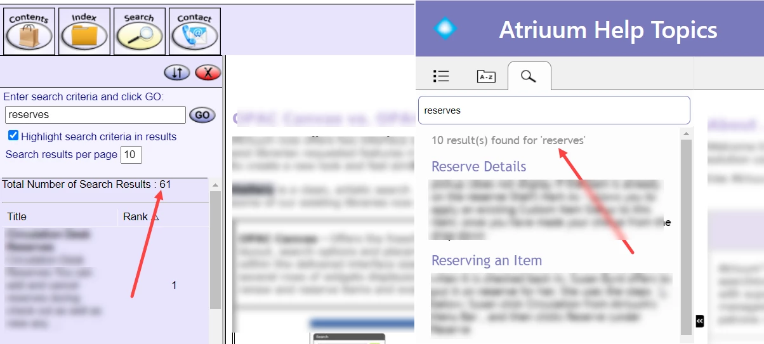Click the scroll up arrow in results list
764x344 pixels.
215,185
